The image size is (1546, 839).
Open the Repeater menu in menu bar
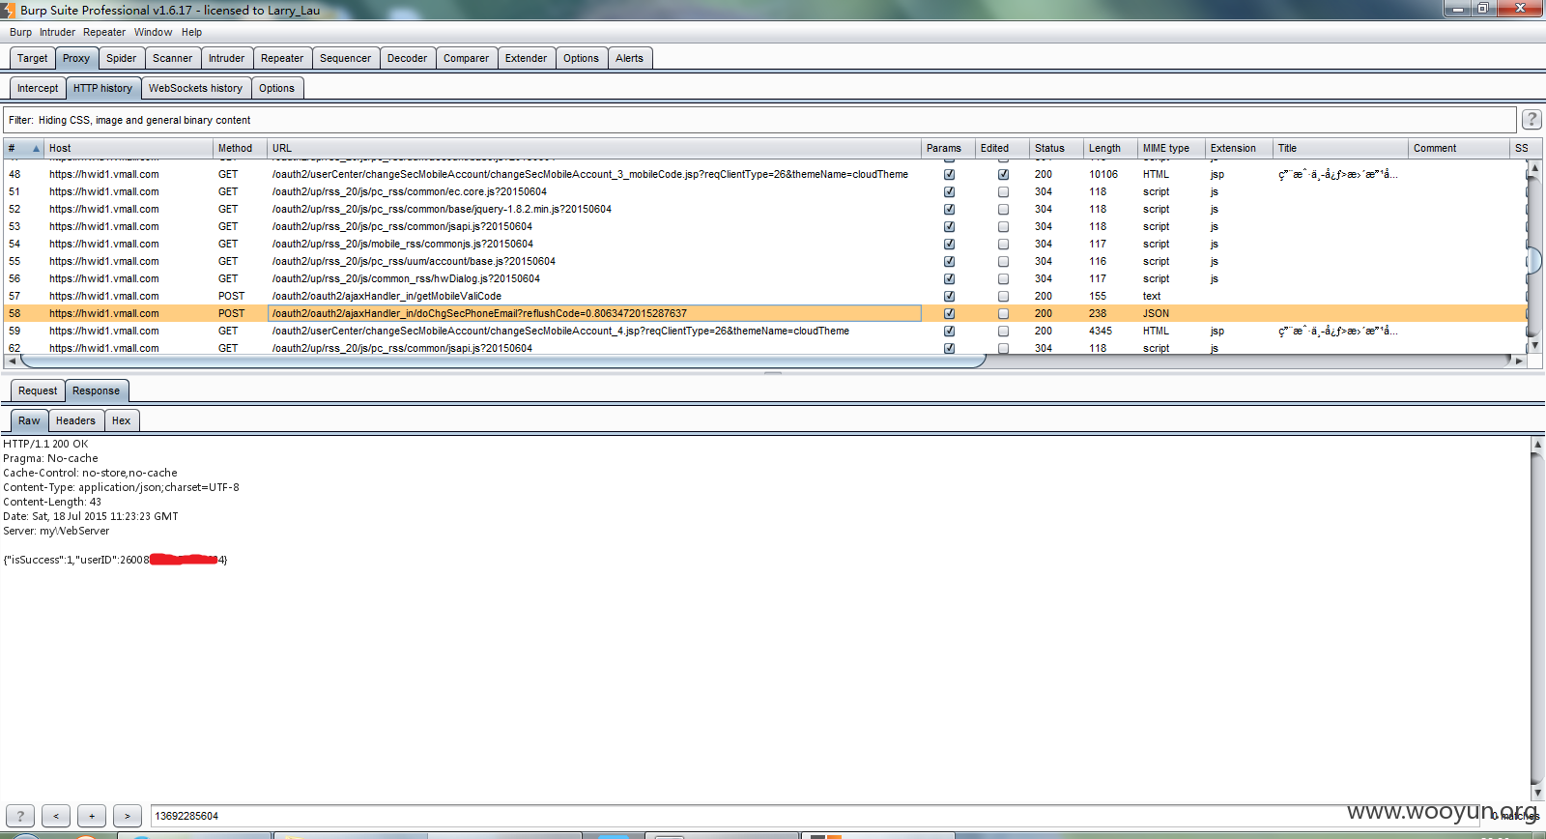pos(104,32)
